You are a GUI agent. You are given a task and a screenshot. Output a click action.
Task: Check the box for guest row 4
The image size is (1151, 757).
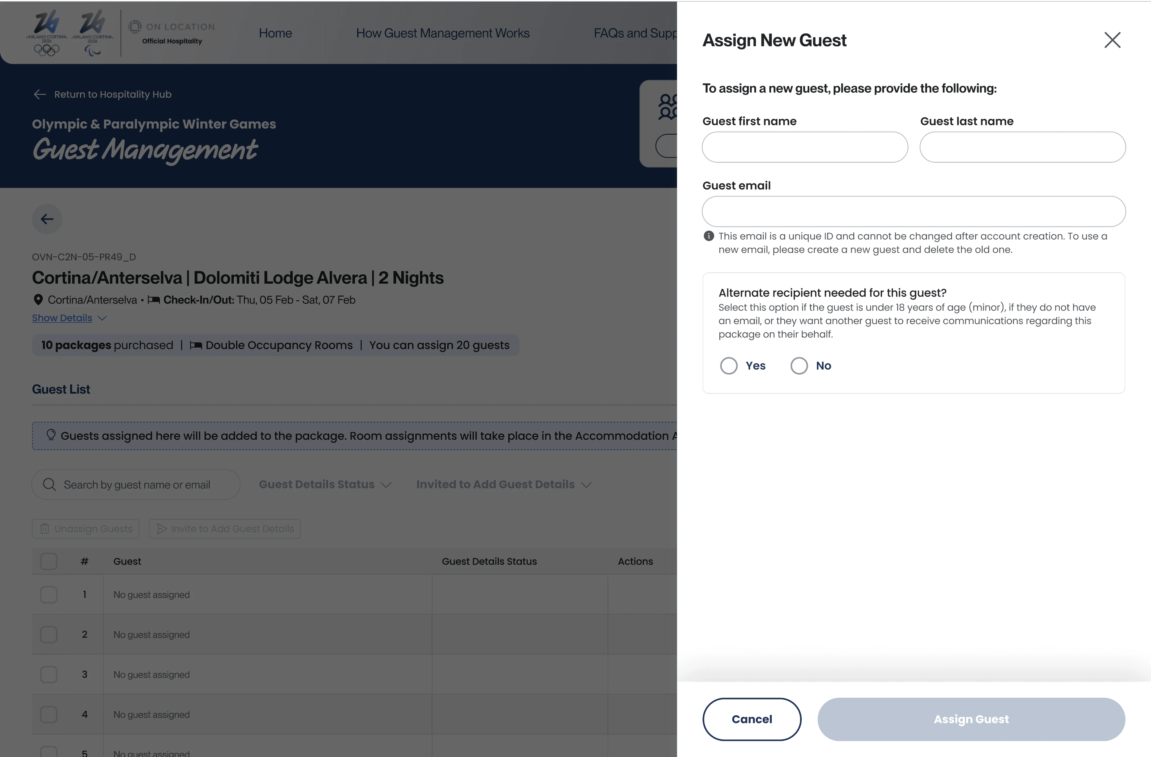click(48, 715)
